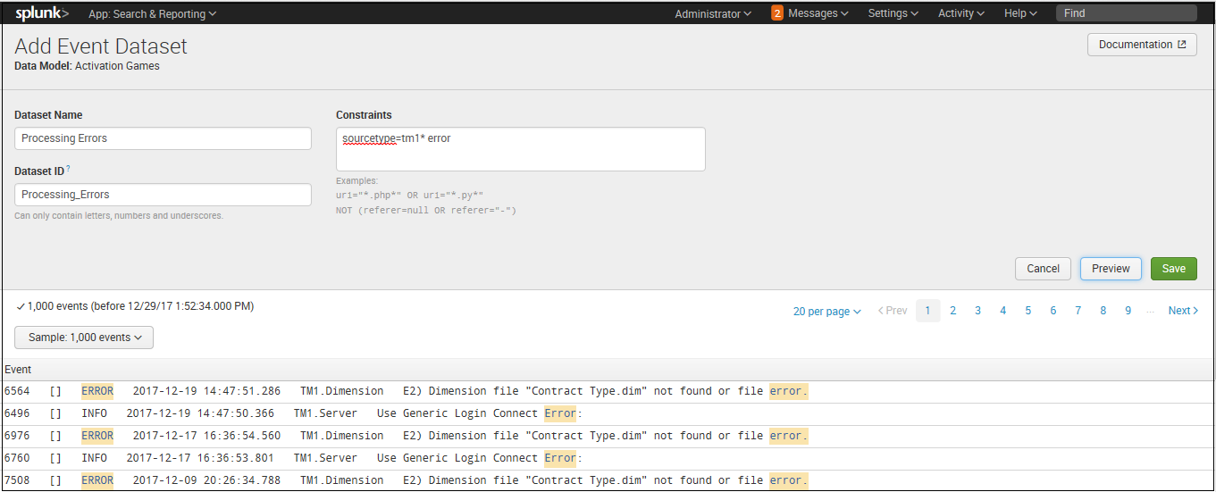This screenshot has height=492, width=1216.
Task: Open the Sample: 1,000 events dropdown
Action: 84,338
